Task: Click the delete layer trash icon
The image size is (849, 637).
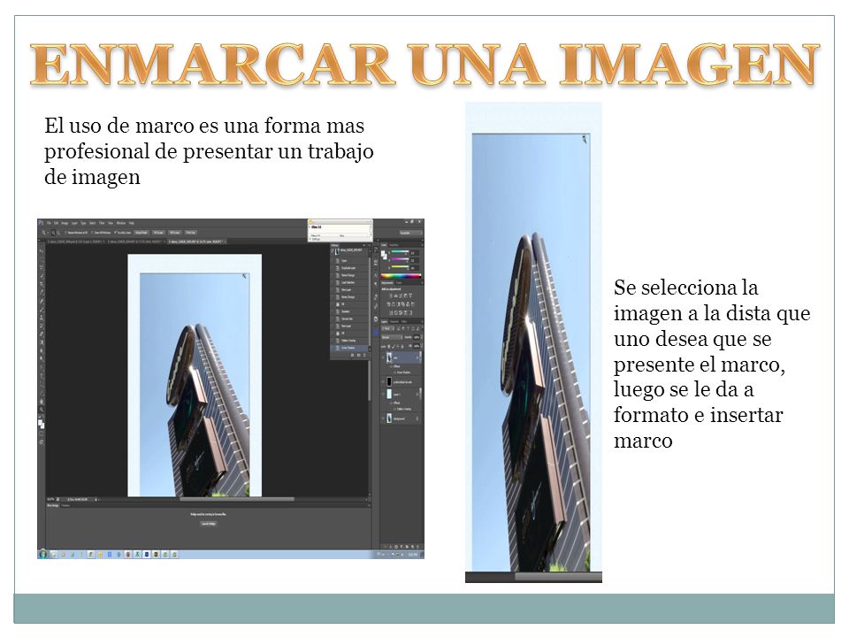Action: pos(418,547)
